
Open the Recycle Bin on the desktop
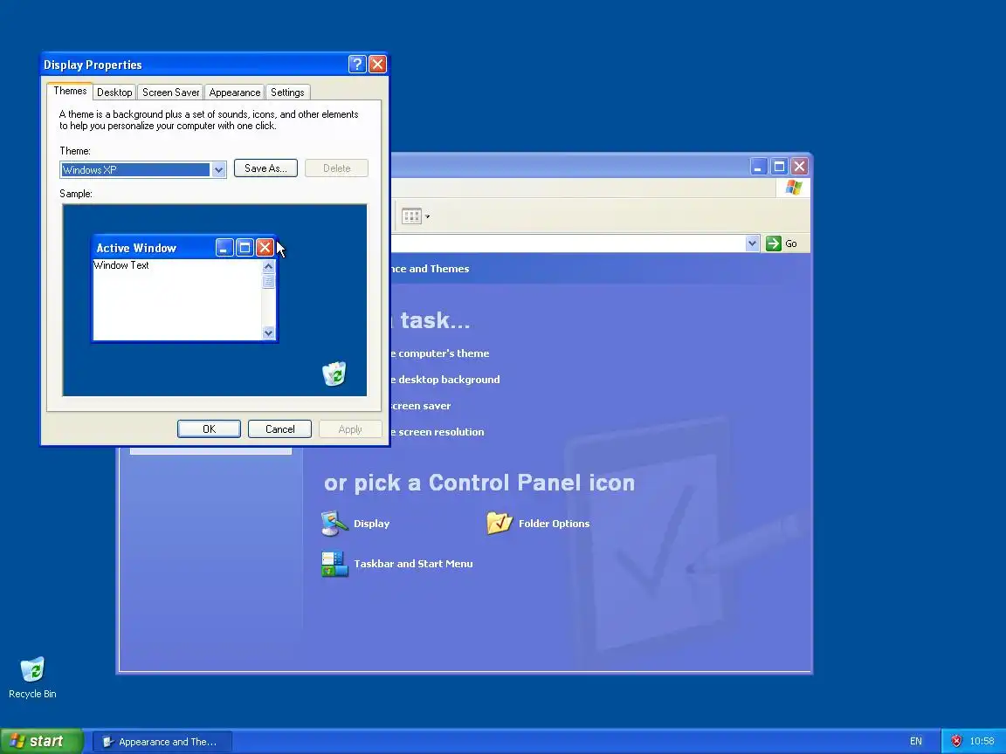click(x=32, y=670)
